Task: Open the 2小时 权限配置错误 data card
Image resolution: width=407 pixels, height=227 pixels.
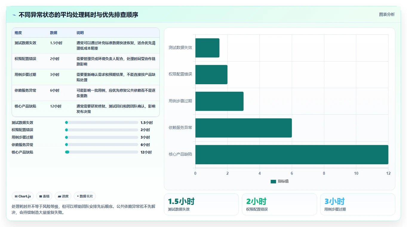Action: [x=279, y=204]
